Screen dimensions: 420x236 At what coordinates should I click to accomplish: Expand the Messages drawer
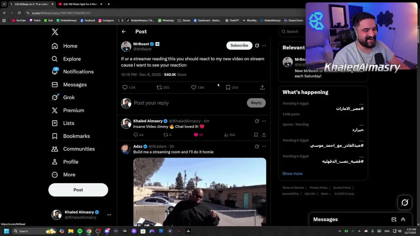tap(403, 220)
